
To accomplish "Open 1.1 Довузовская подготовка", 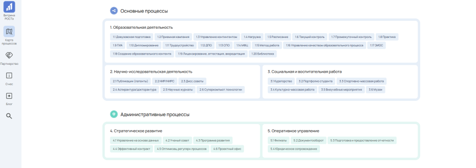I will [x=132, y=37].
